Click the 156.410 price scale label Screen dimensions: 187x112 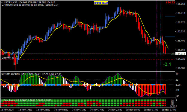[180, 13]
